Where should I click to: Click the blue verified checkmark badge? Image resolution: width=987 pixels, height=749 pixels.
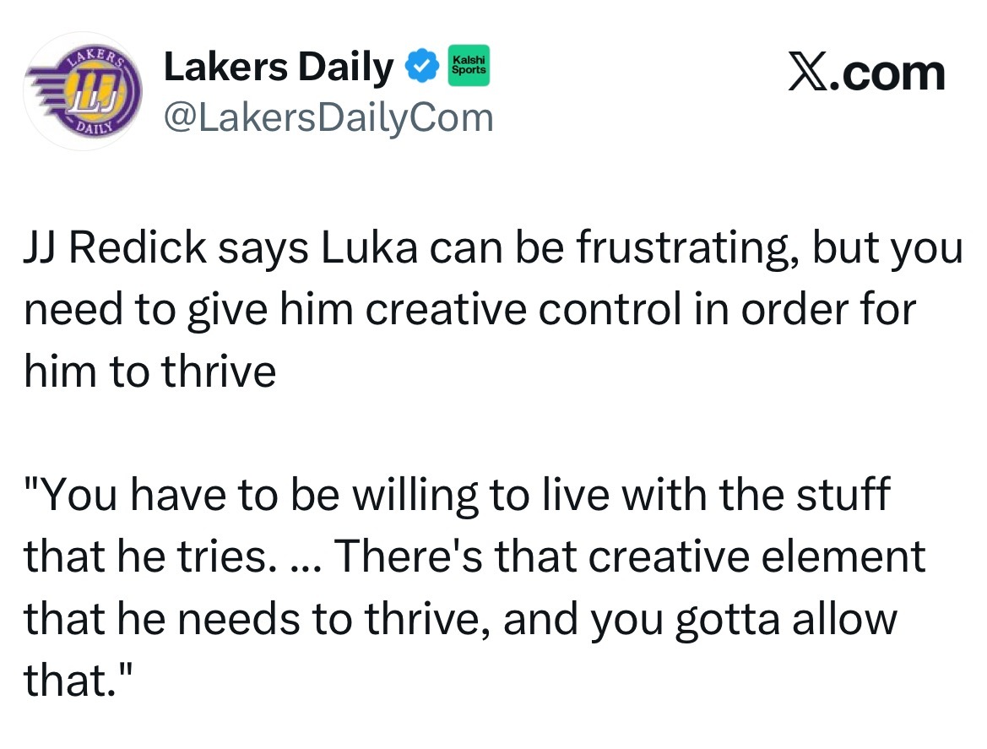(x=422, y=66)
